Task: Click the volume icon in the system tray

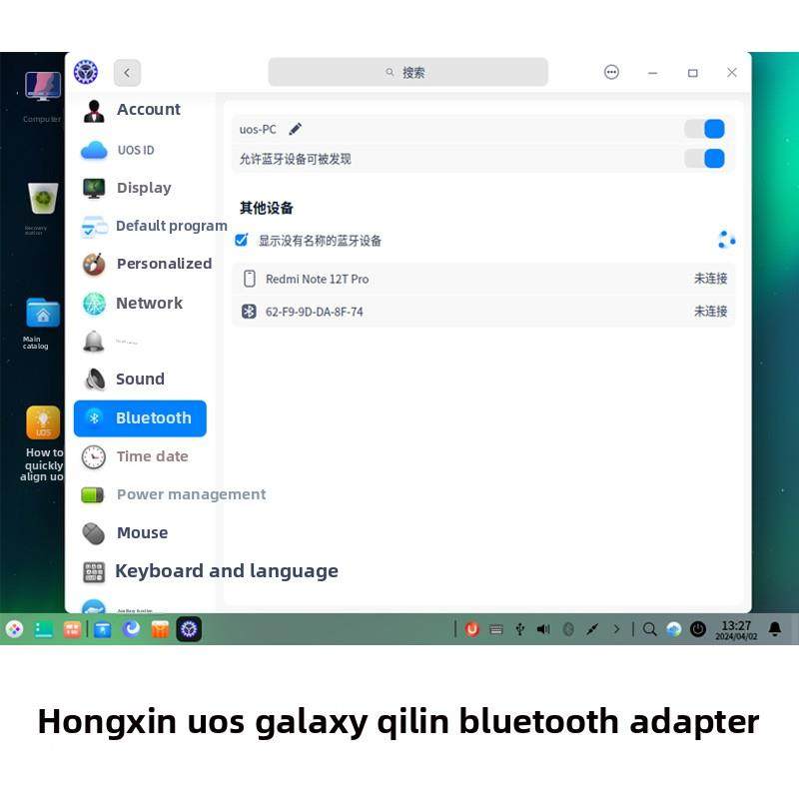Action: 542,629
